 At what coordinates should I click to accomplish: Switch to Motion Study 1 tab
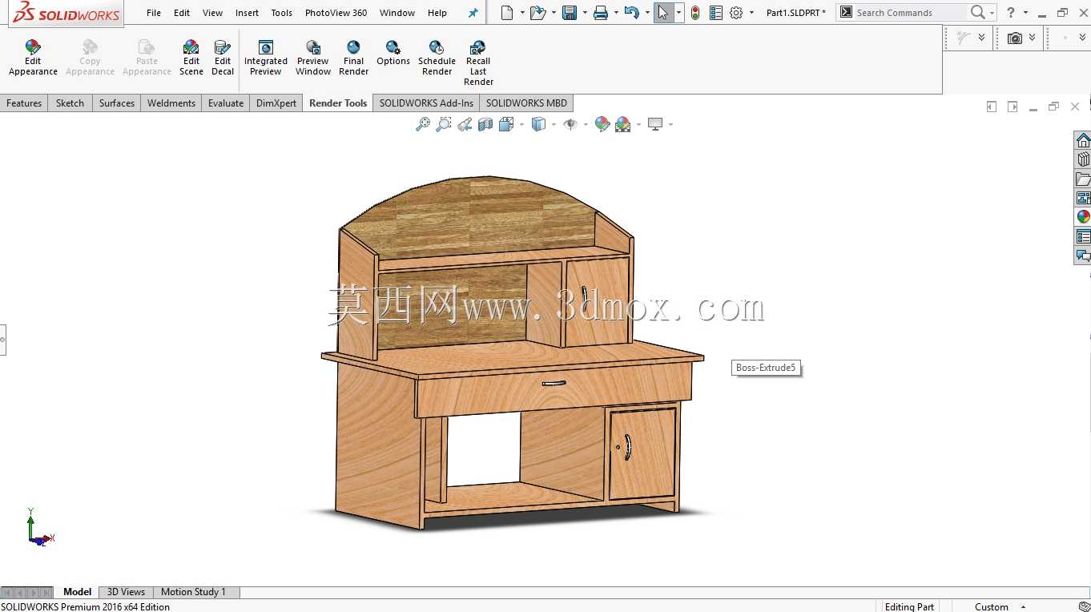click(x=193, y=592)
